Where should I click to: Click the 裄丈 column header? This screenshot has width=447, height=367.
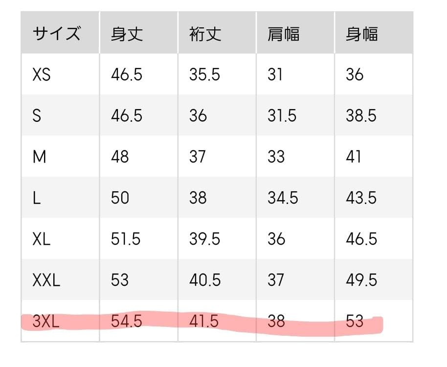pyautogui.click(x=205, y=34)
